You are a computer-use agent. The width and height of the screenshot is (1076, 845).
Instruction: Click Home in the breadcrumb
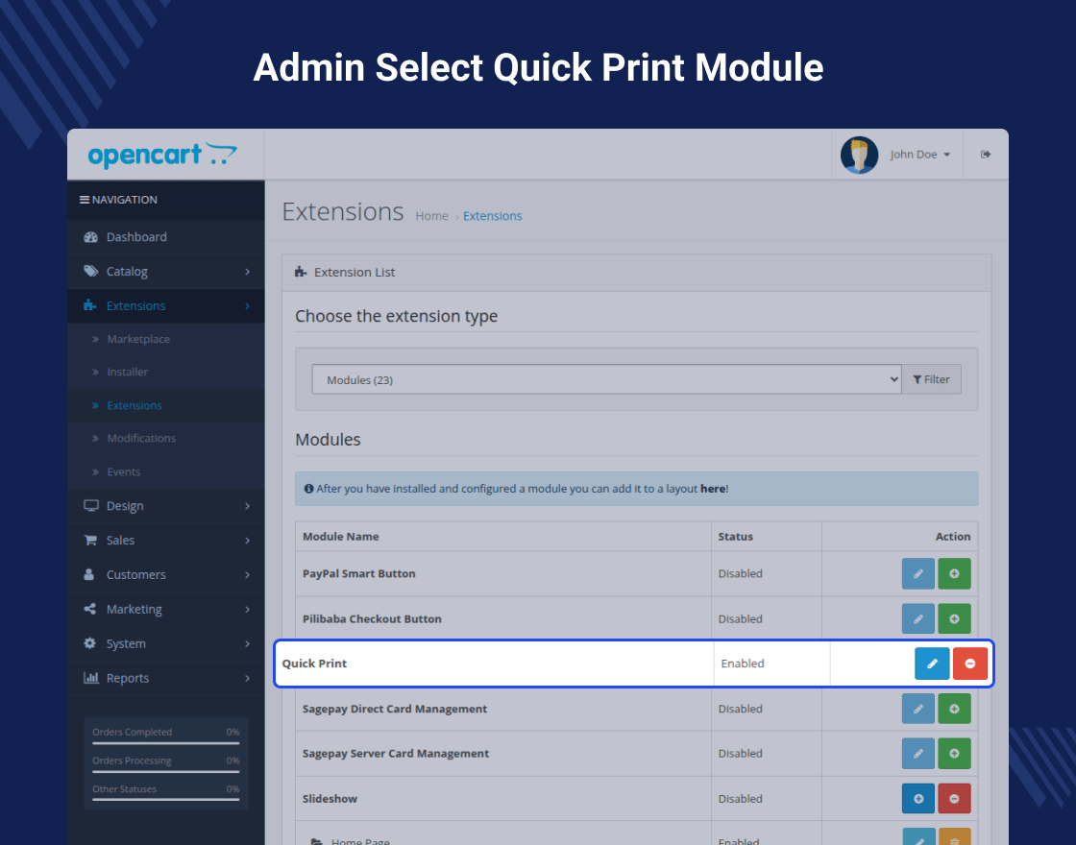431,216
